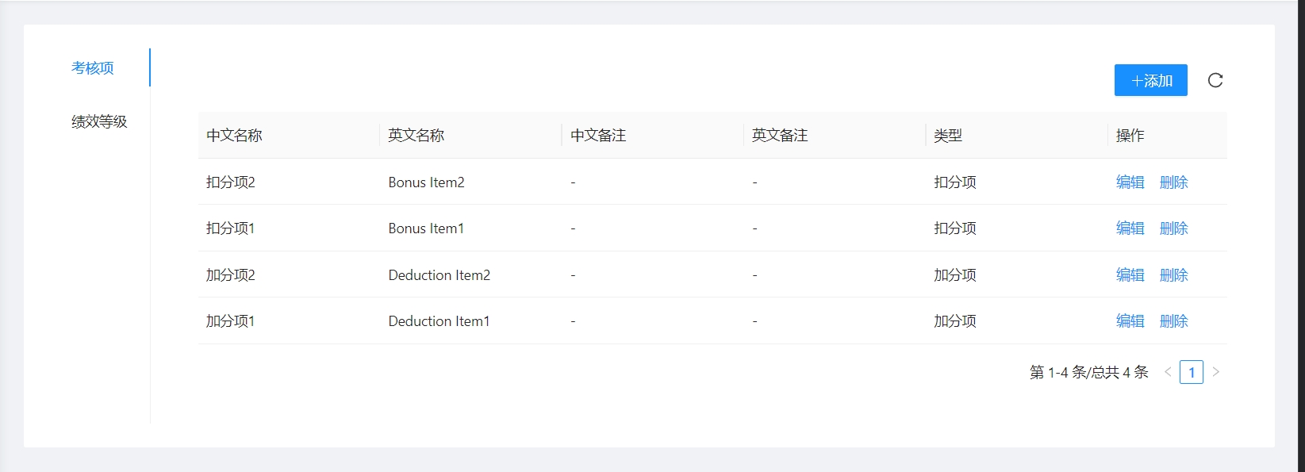Click the Deduction Item1 cell

[439, 321]
